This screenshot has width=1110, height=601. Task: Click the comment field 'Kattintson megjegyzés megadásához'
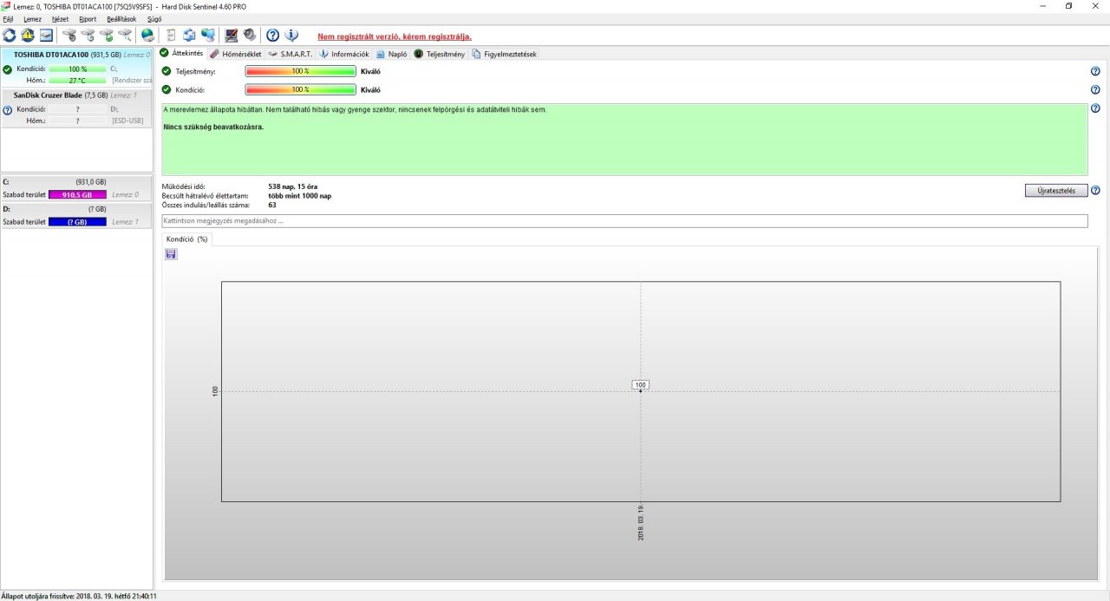tap(624, 221)
